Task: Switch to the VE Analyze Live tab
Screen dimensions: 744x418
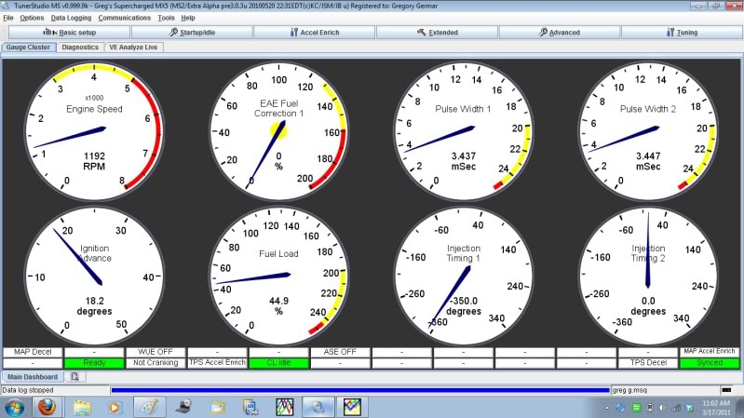Action: coord(133,47)
